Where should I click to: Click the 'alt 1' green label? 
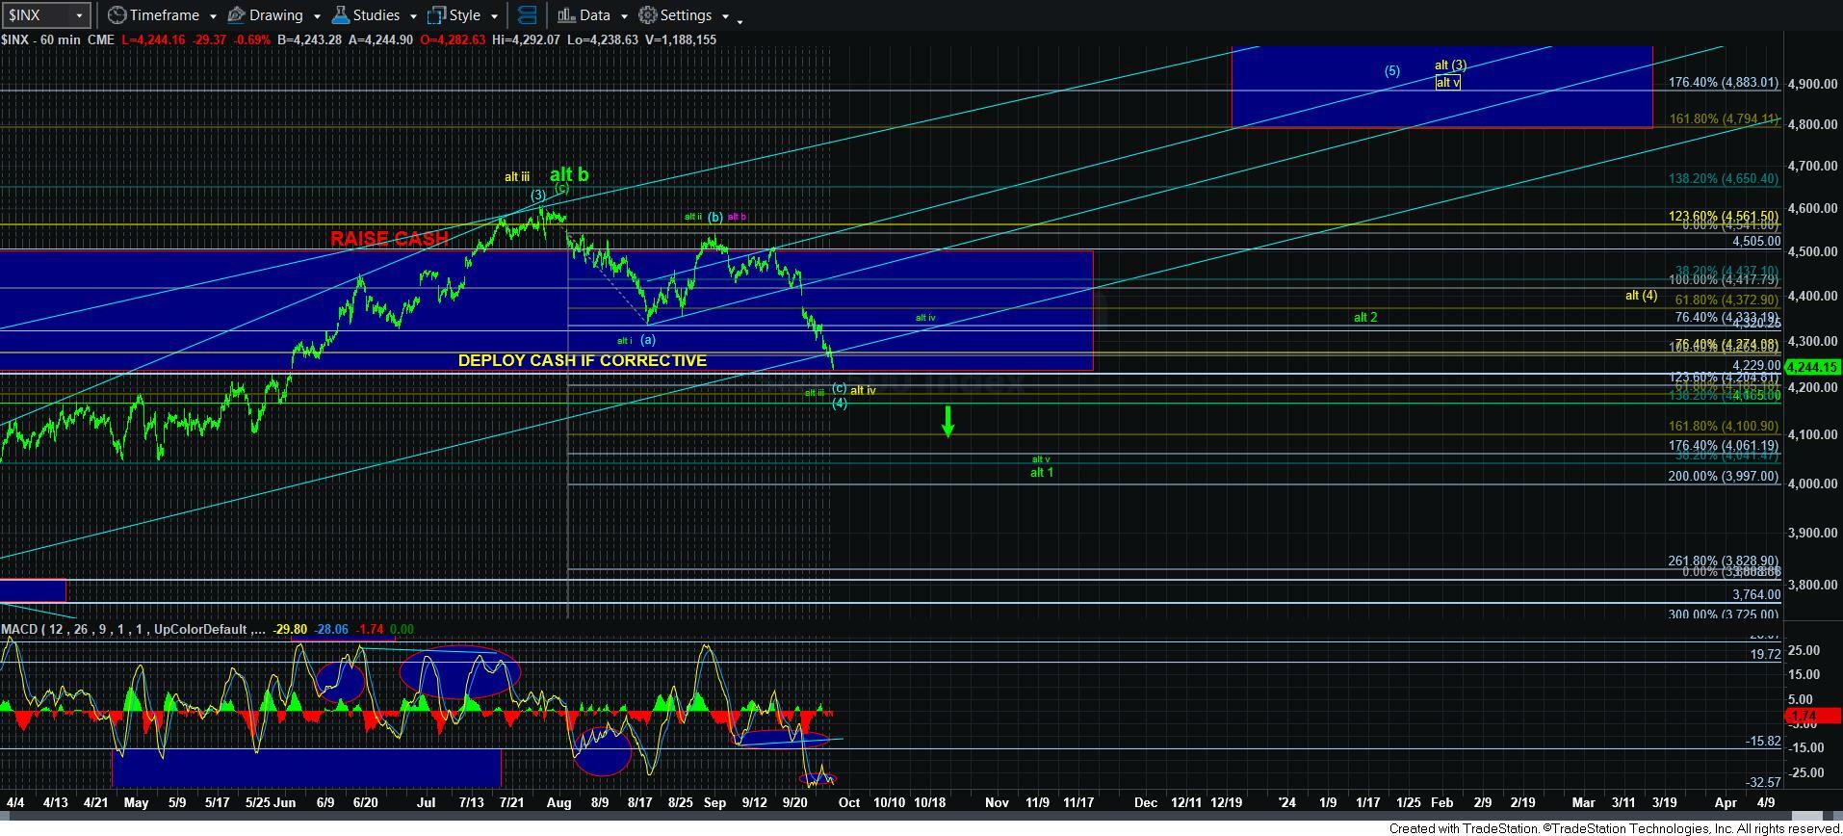(1042, 473)
